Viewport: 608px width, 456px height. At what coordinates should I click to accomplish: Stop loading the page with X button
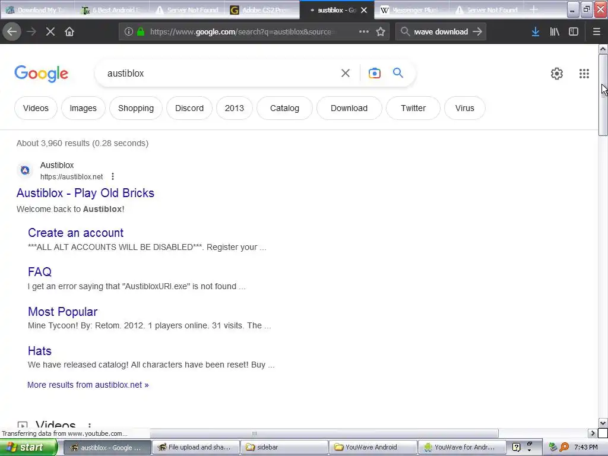coord(50,31)
